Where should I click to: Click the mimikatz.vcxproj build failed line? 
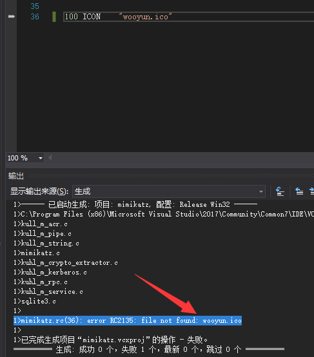coord(110,340)
